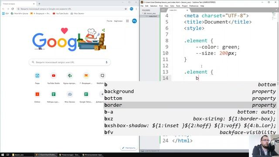This screenshot has height=157, width=279.
Task: Choose 'bxz' box-sizing suggestion
Action: [x=190, y=119]
